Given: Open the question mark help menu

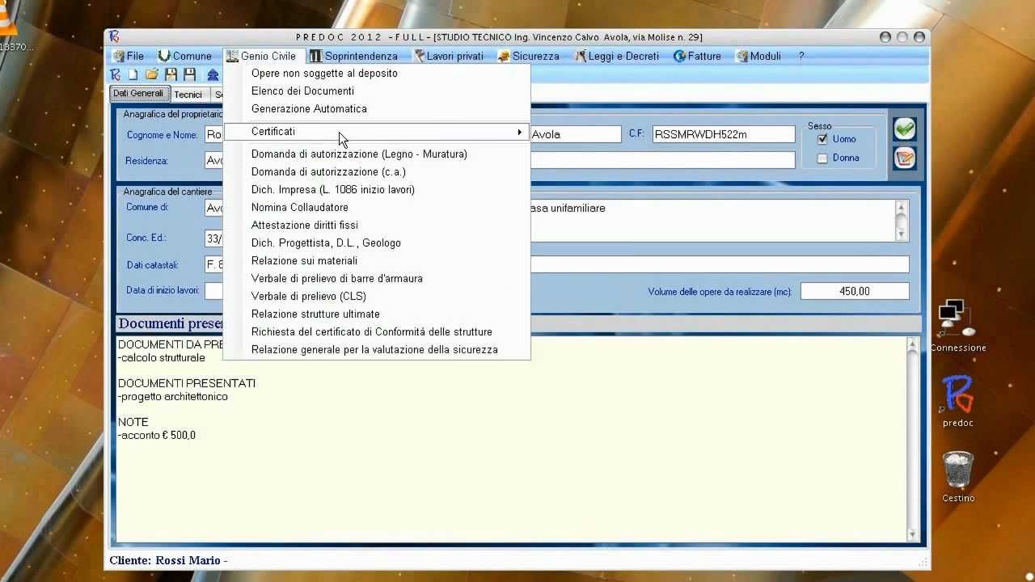Looking at the screenshot, I should 801,56.
